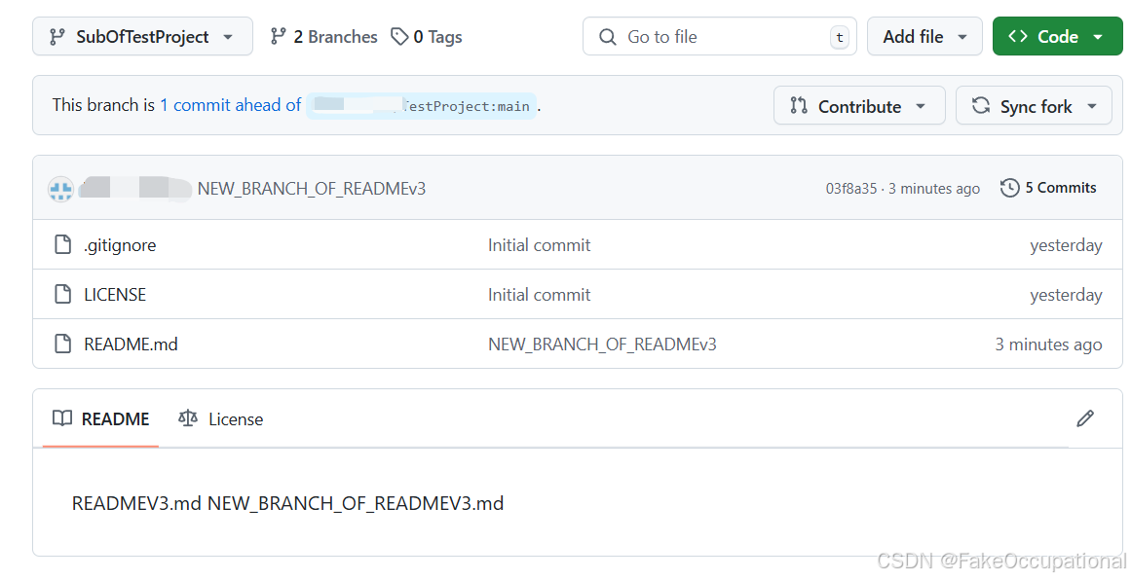The width and height of the screenshot is (1131, 580).
Task: Click the file icon beside README.md
Action: click(x=62, y=344)
